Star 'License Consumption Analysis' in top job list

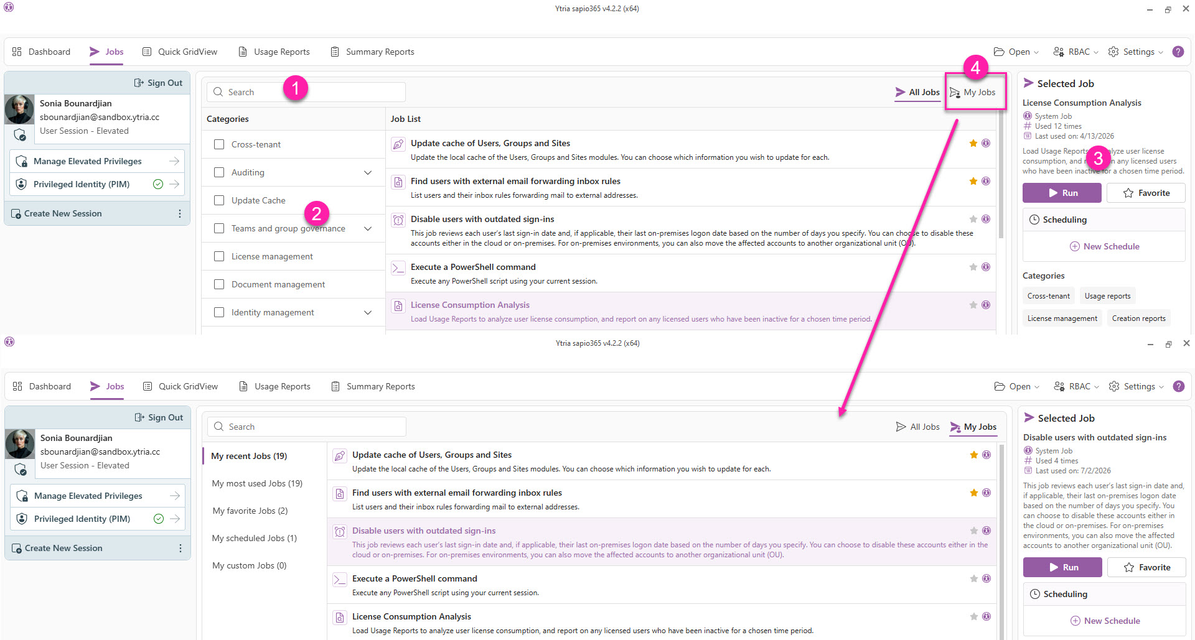(973, 305)
